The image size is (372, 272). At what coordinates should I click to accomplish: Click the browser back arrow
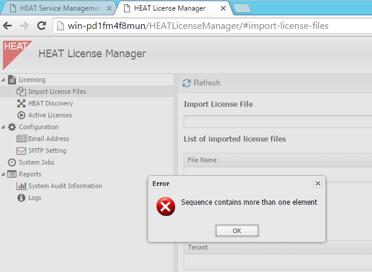[x=8, y=26]
